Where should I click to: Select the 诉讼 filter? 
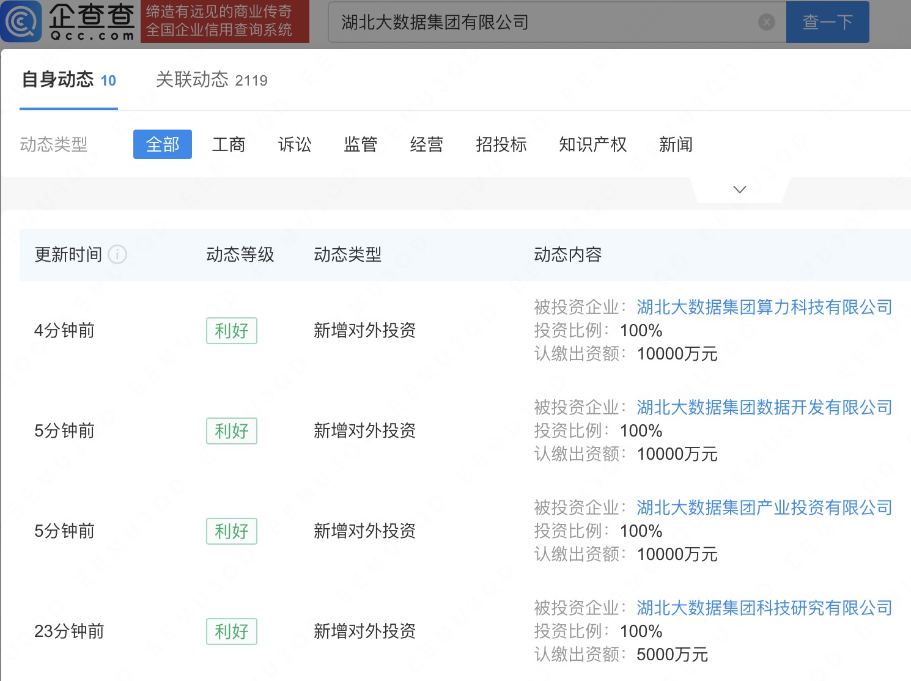point(295,144)
